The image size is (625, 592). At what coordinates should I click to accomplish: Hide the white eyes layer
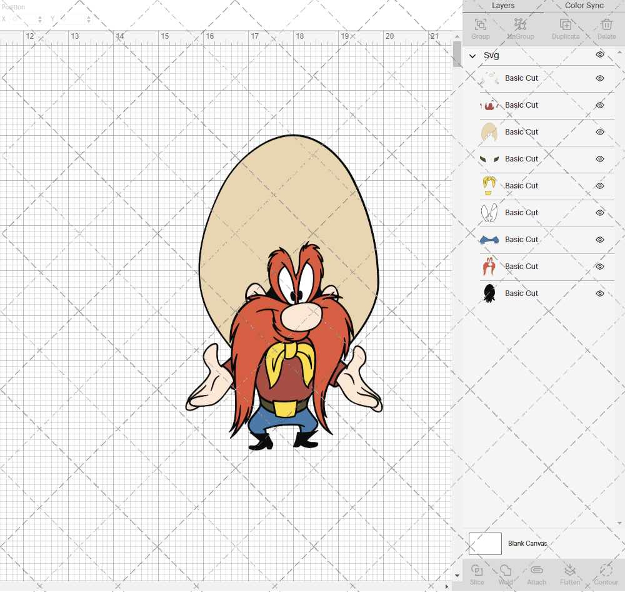[x=600, y=213]
